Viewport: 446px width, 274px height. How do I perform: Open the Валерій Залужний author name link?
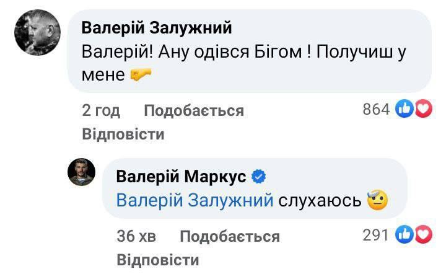[x=157, y=28]
